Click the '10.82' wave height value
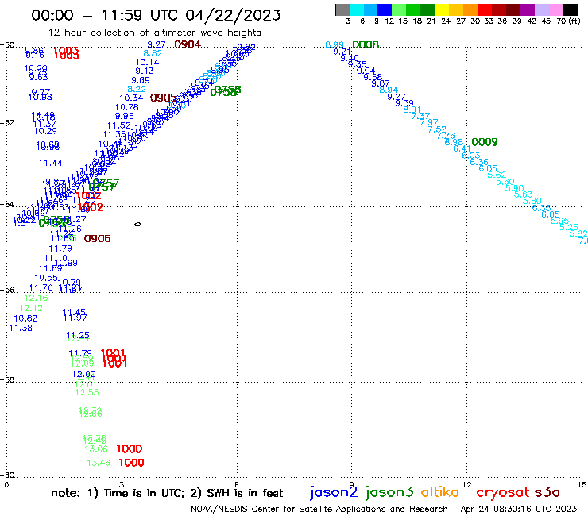The height and width of the screenshot is (516, 588). (x=25, y=318)
